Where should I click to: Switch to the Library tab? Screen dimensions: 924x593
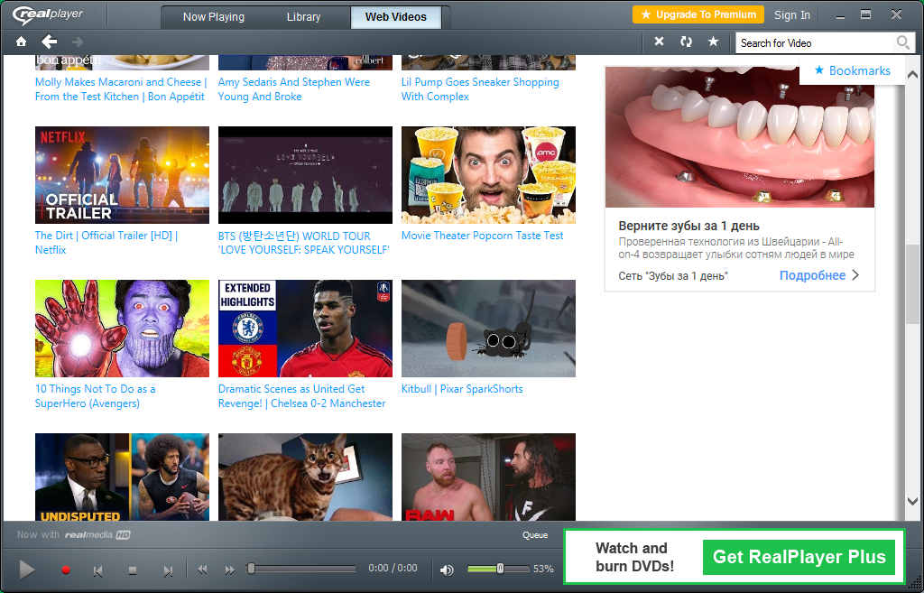(x=303, y=17)
